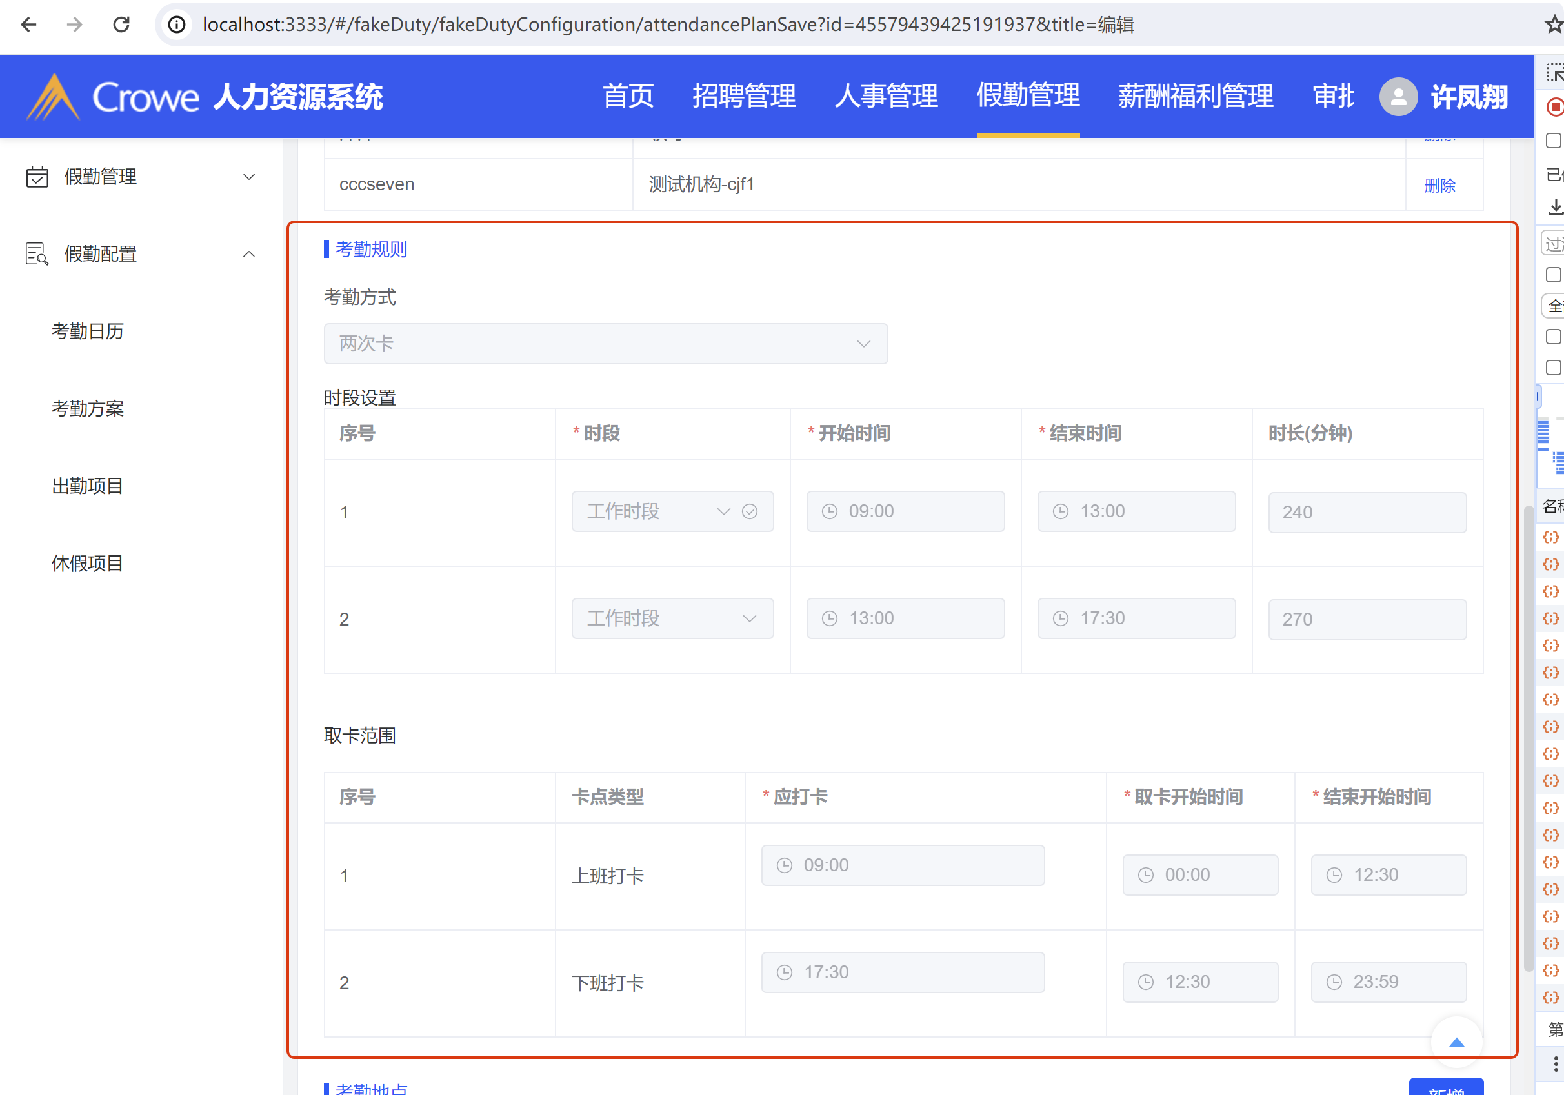Click the 假勤管理 calendar sidebar icon
This screenshot has height=1095, width=1564.
point(37,177)
